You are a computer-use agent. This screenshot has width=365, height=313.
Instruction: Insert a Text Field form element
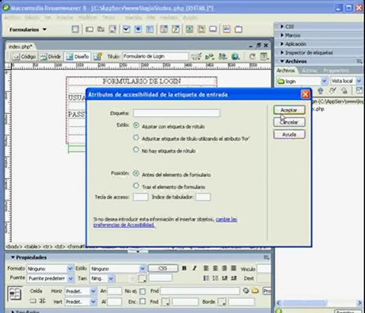pos(90,30)
